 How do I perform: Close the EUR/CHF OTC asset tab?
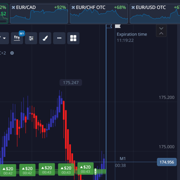pos(73,7)
